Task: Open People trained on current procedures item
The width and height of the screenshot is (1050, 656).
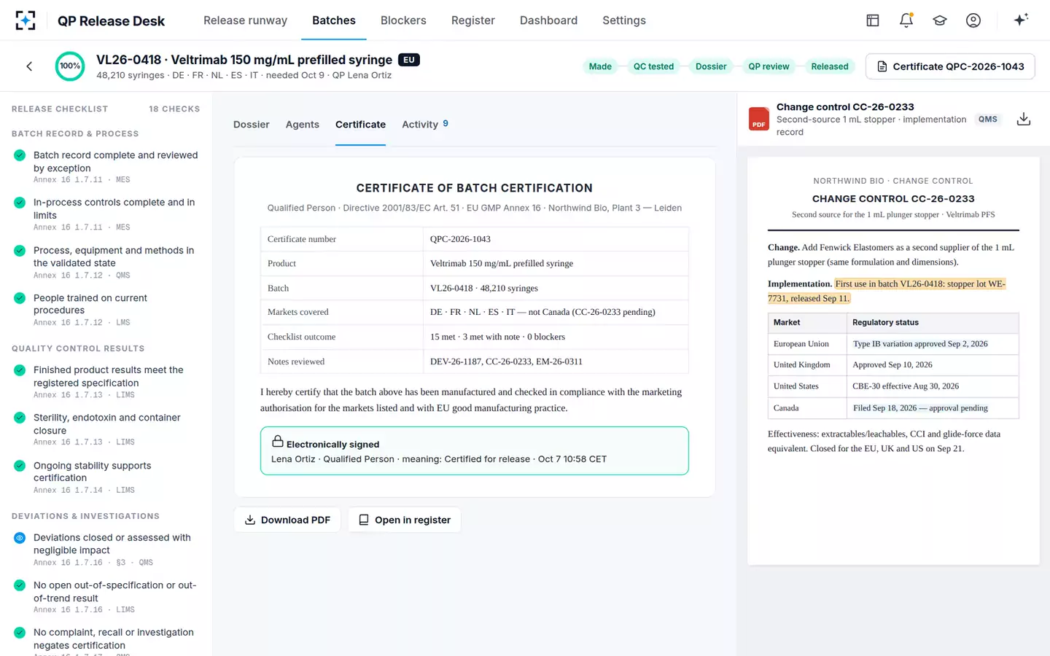Action: (106, 309)
